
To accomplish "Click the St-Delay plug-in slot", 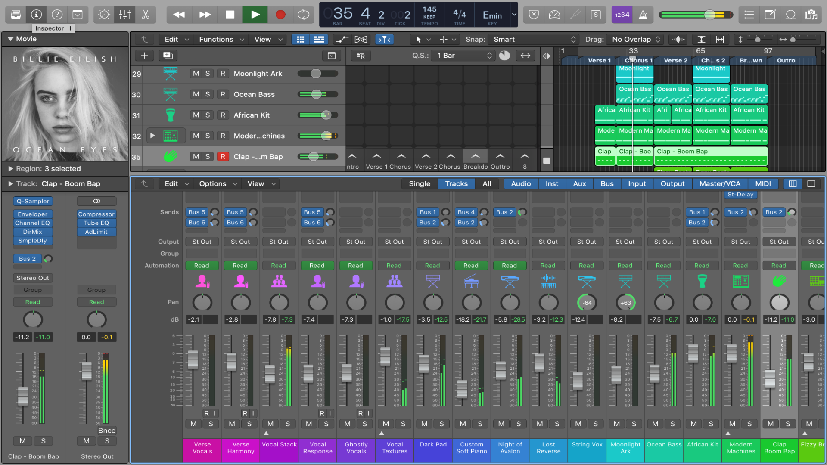I will pyautogui.click(x=740, y=195).
